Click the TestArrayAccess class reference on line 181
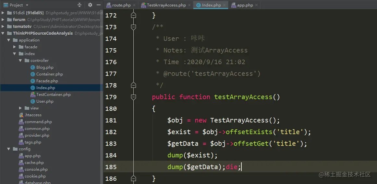 coord(239,120)
